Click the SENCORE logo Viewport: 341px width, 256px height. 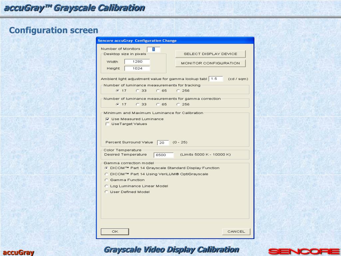pos(304,251)
